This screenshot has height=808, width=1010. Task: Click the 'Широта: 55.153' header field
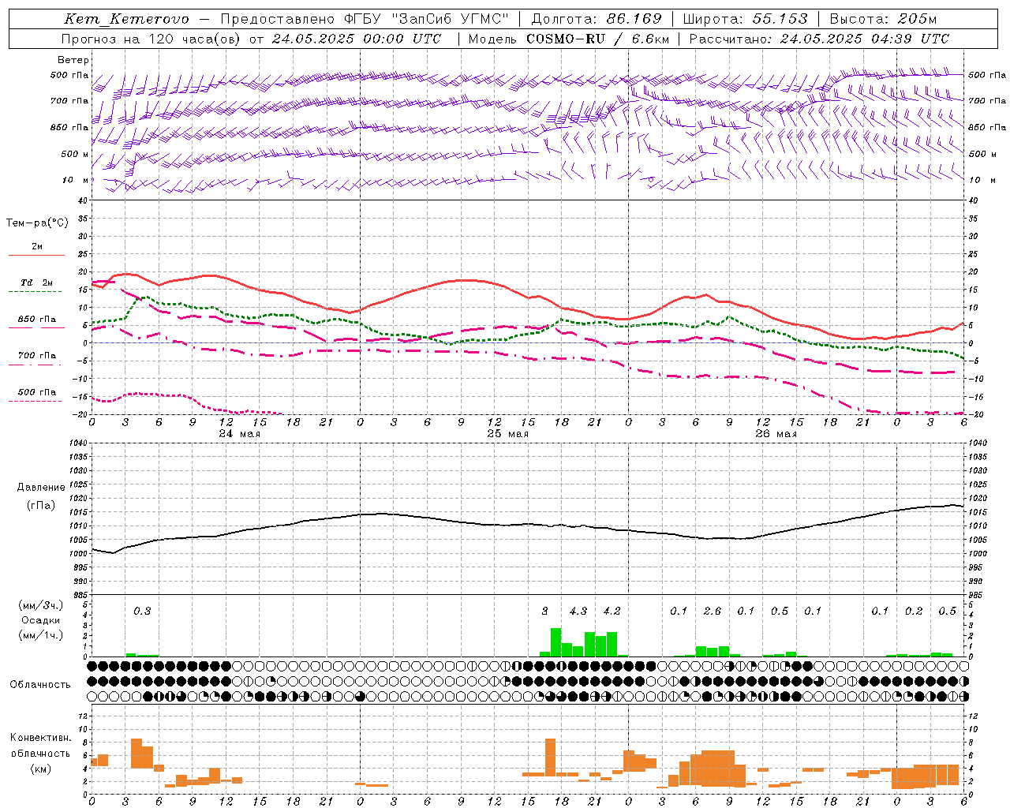click(x=746, y=19)
